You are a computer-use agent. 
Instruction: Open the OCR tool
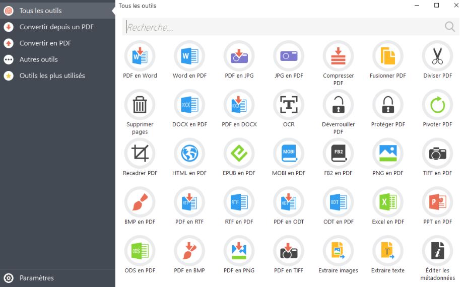(289, 105)
